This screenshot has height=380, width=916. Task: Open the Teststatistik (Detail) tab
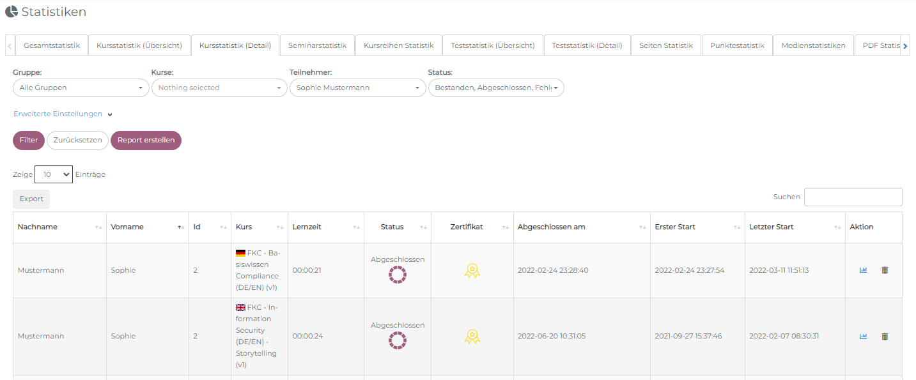point(587,45)
